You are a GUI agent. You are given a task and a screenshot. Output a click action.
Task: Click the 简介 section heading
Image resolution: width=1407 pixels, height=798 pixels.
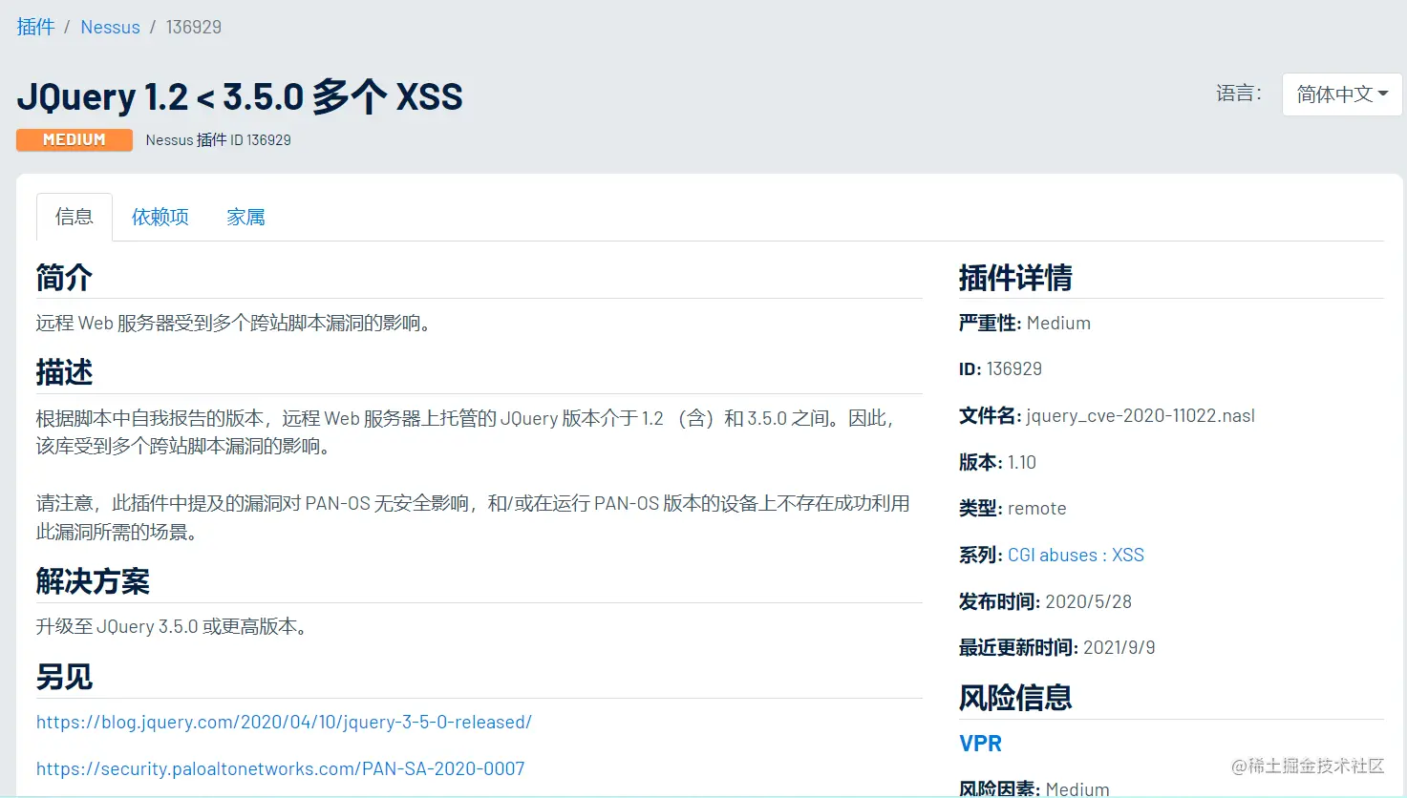coord(64,278)
